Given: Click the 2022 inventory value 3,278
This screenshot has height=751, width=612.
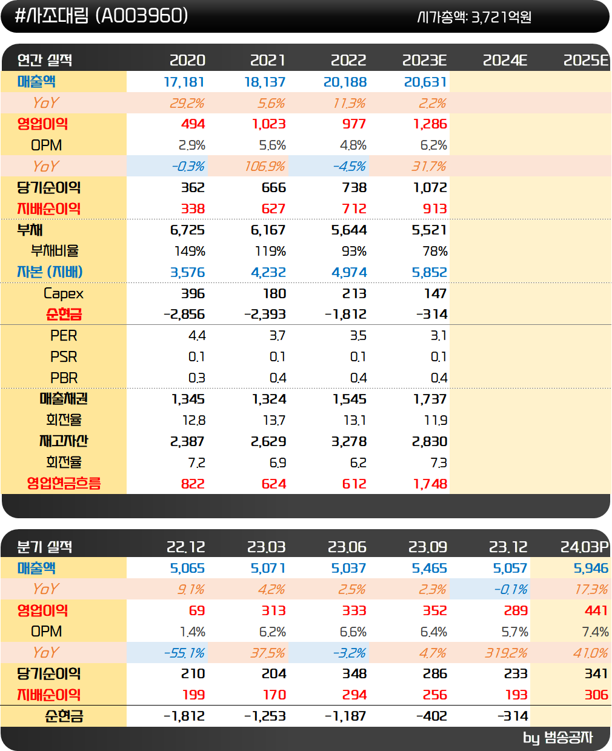Looking at the screenshot, I should [349, 441].
